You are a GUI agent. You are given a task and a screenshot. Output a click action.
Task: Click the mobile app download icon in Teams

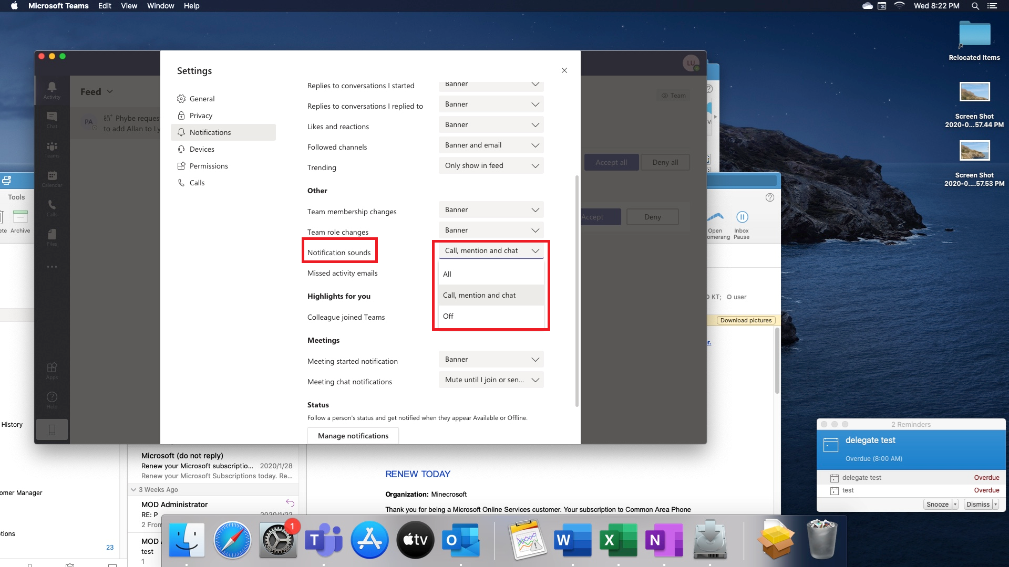[52, 430]
